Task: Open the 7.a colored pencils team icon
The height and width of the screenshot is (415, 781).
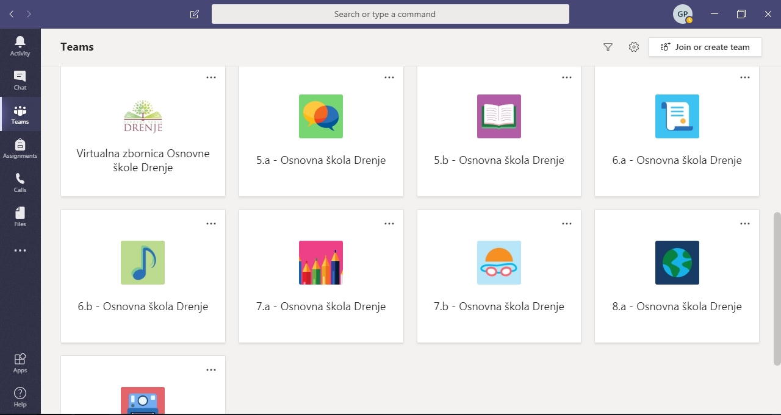Action: coord(321,263)
